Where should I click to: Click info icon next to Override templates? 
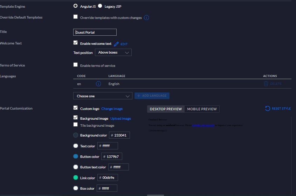pos(146,17)
